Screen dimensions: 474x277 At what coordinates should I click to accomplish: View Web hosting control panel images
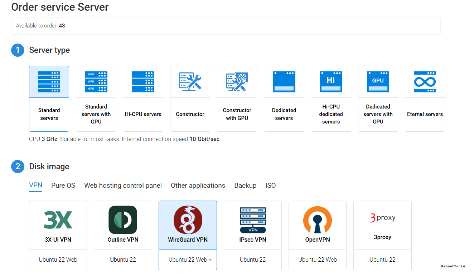(123, 185)
